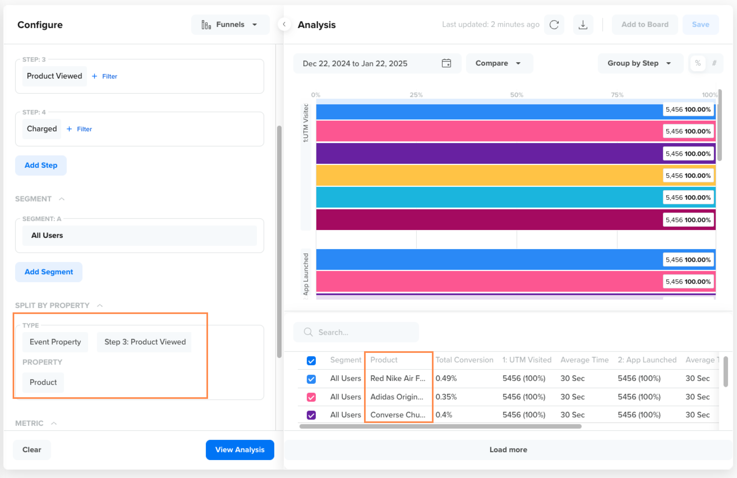Click the Funnels chart icon
The width and height of the screenshot is (737, 478).
point(206,24)
